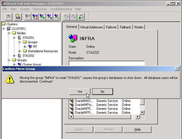Collapse the STAJZ01 node branch
The image size is (182, 139).
(14, 38)
